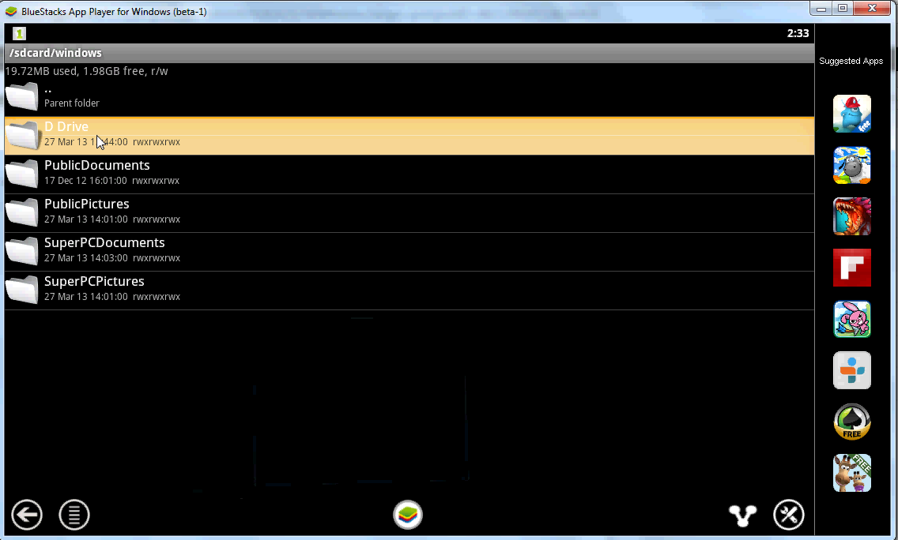
Task: Go up to Parent folder
Action: [409, 96]
